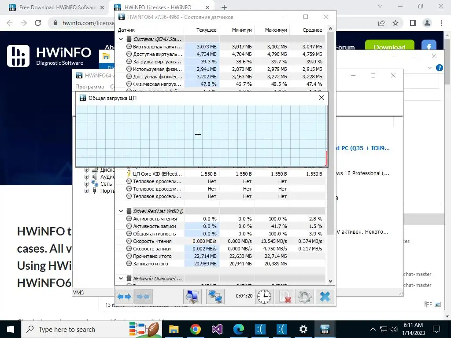451x338 pixels.
Task: Go back in Chrome
Action: pos(10,23)
